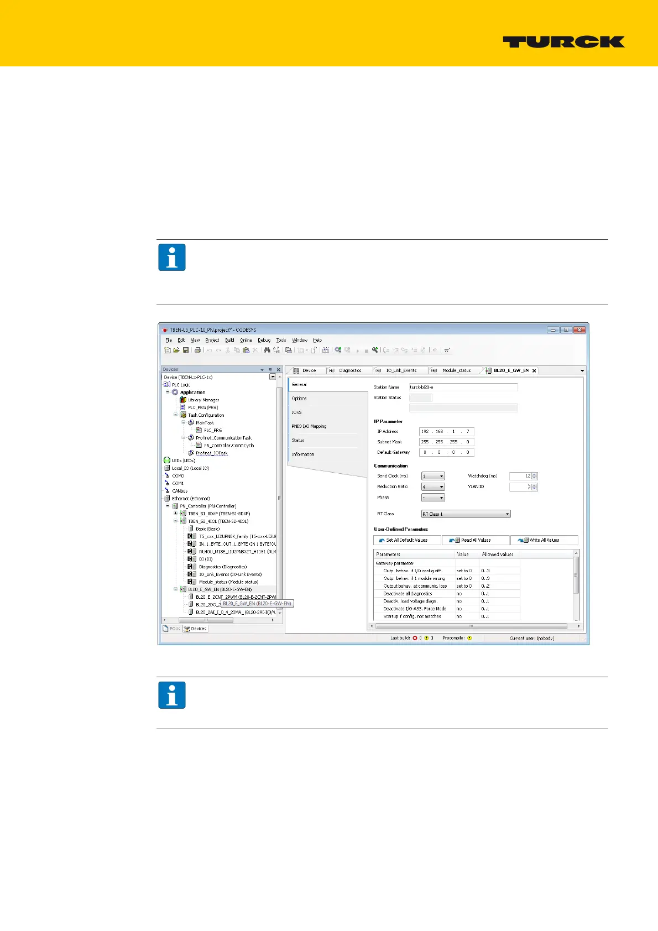658x931 pixels.
Task: Click Read All Values button
Action: (476, 540)
